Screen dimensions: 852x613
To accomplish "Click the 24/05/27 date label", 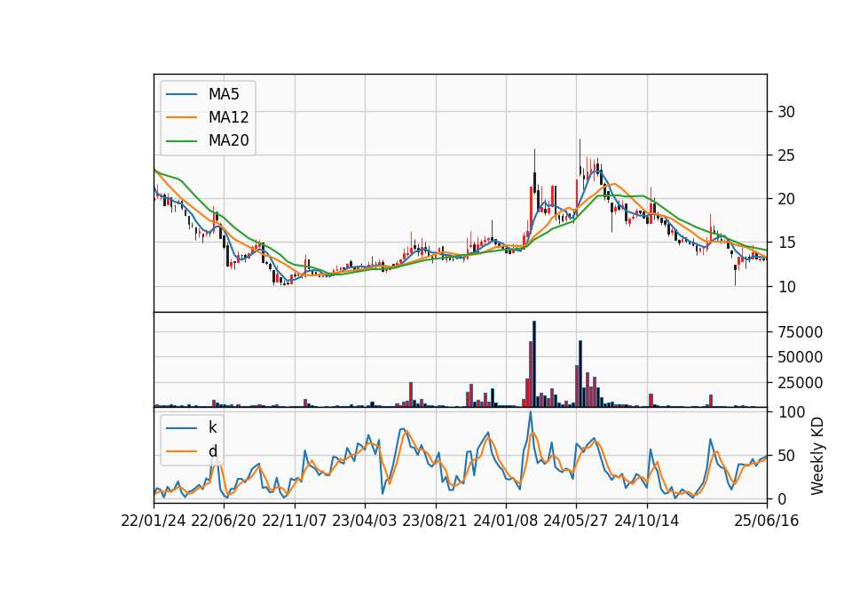I will tap(576, 521).
